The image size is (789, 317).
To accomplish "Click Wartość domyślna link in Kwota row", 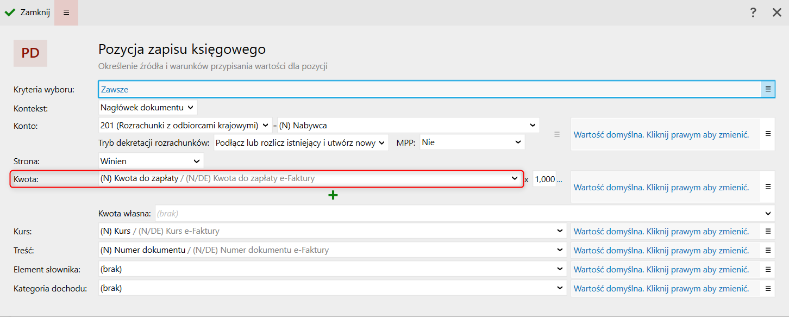I will click(661, 187).
